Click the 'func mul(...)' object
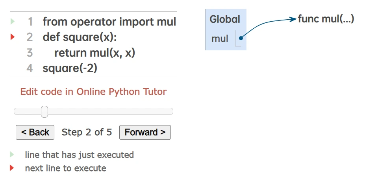The height and width of the screenshot is (177, 376). point(326,18)
